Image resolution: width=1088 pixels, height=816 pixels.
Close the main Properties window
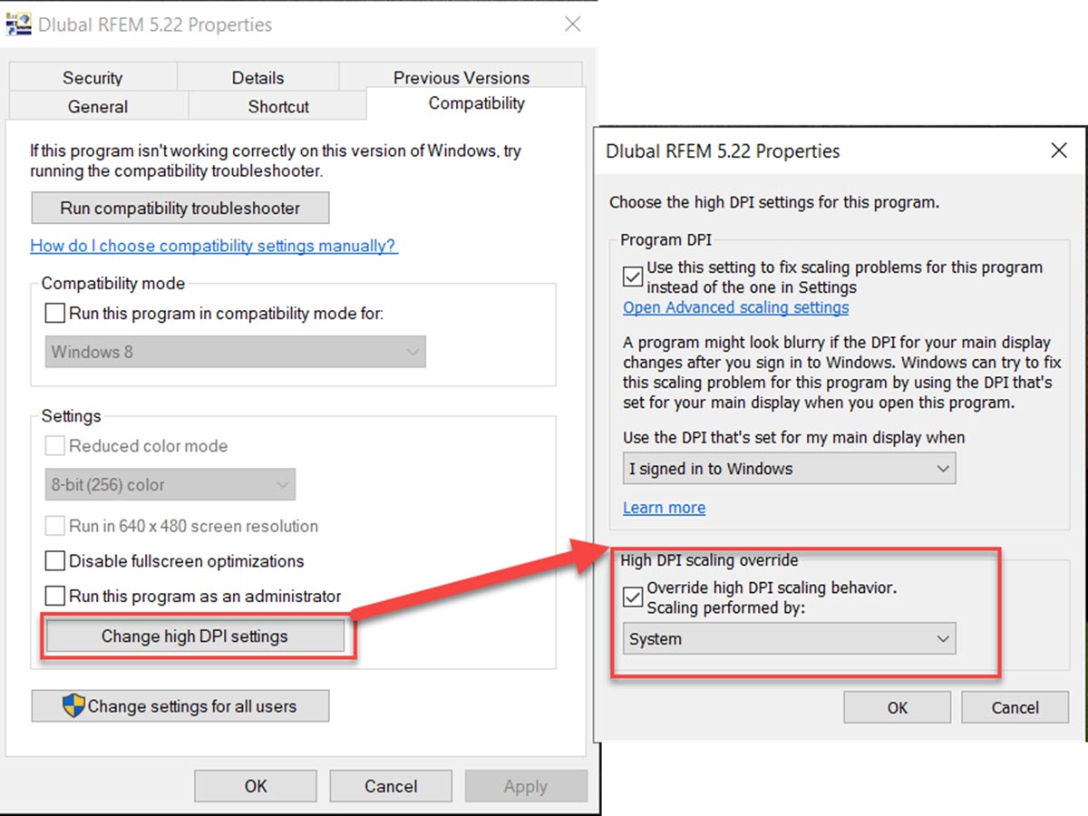click(x=572, y=24)
